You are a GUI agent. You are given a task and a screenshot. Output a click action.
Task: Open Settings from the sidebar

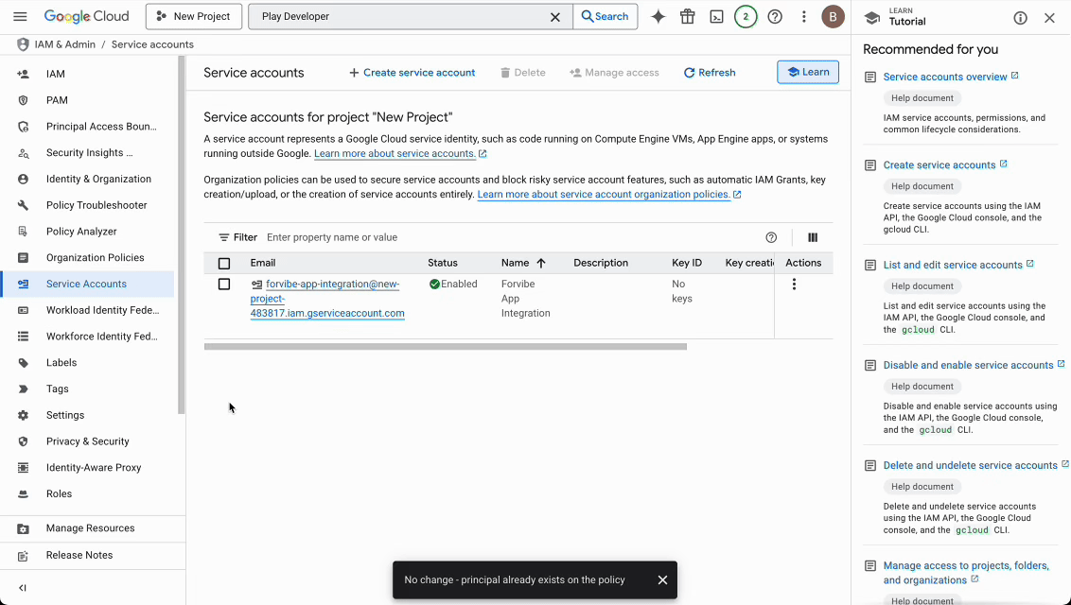pos(65,414)
